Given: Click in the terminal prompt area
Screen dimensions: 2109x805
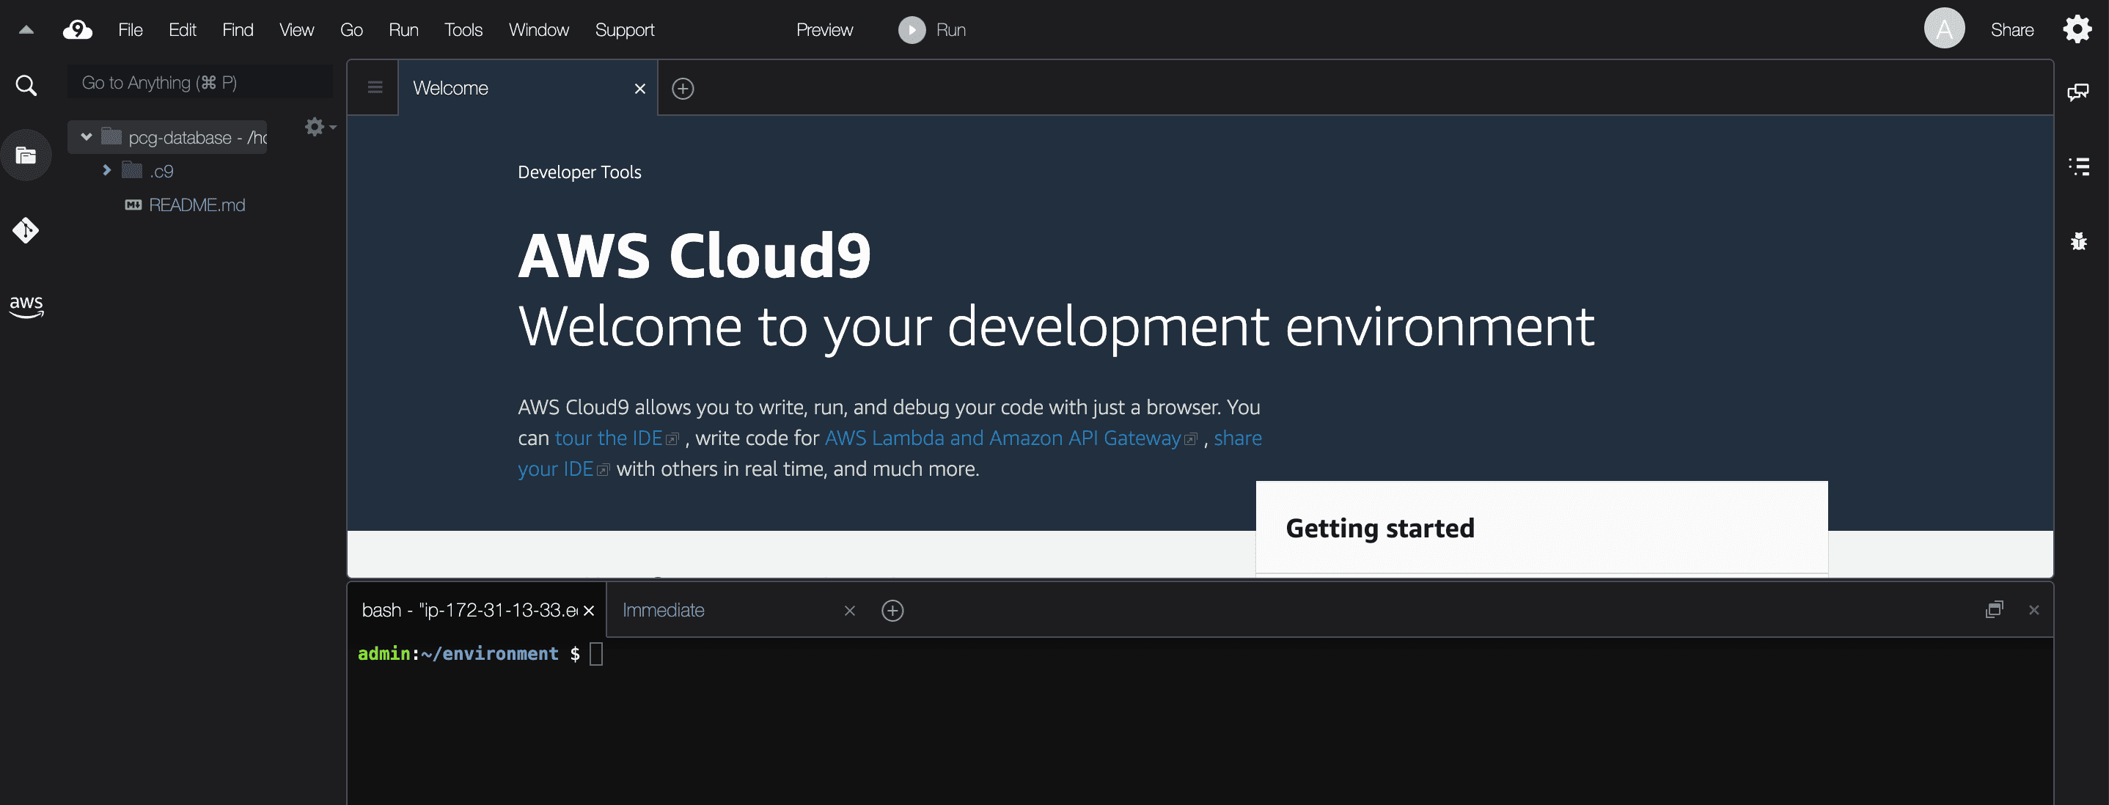Looking at the screenshot, I should coord(1200,721).
